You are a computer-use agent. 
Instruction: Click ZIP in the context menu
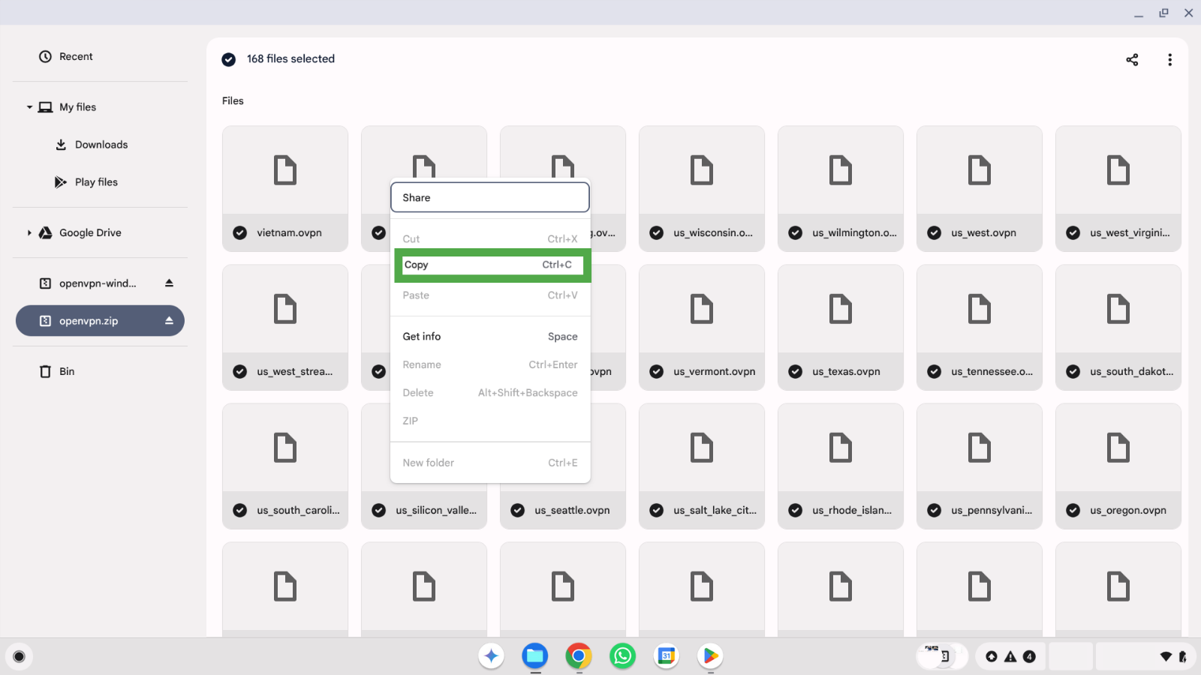tap(490, 421)
